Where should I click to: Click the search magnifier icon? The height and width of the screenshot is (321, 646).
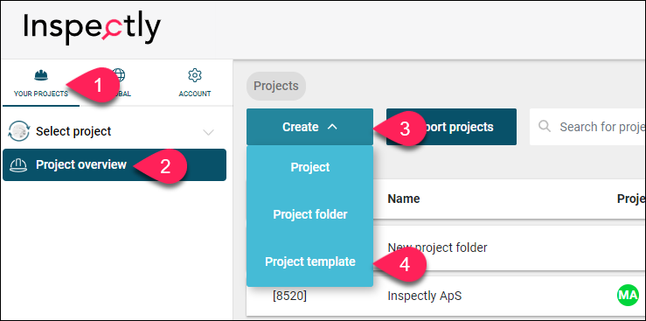click(545, 127)
